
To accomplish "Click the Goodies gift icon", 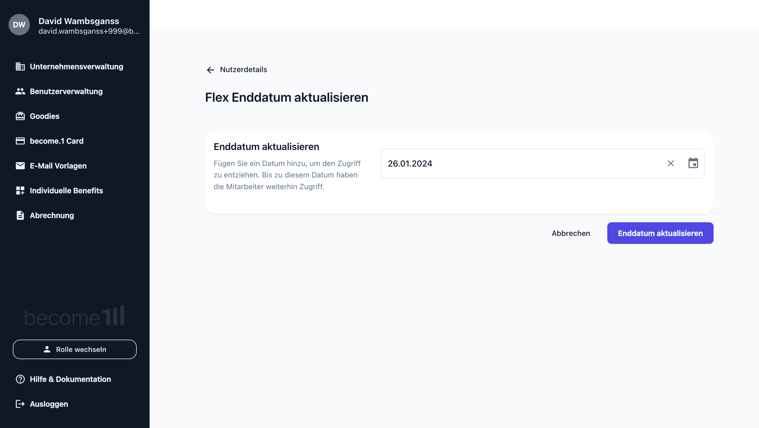I will [20, 116].
